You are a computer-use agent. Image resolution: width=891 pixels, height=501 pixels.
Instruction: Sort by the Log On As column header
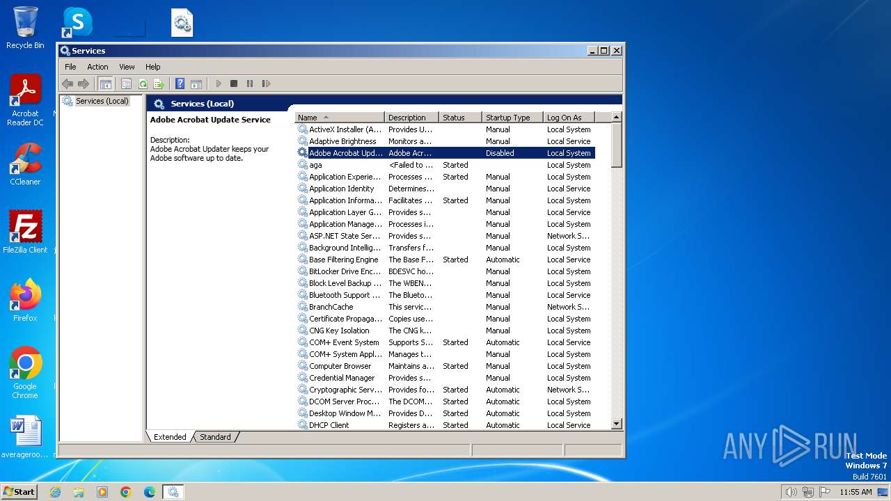(569, 118)
